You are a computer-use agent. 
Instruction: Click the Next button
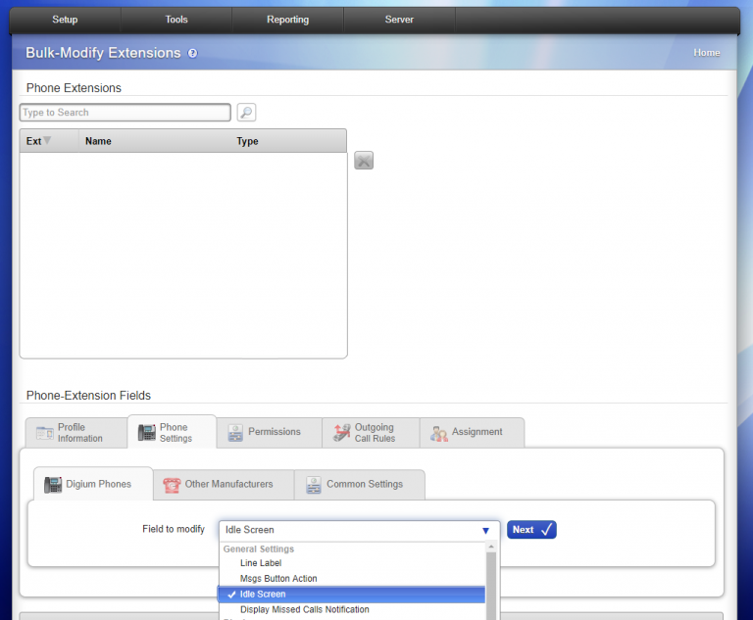coord(531,530)
